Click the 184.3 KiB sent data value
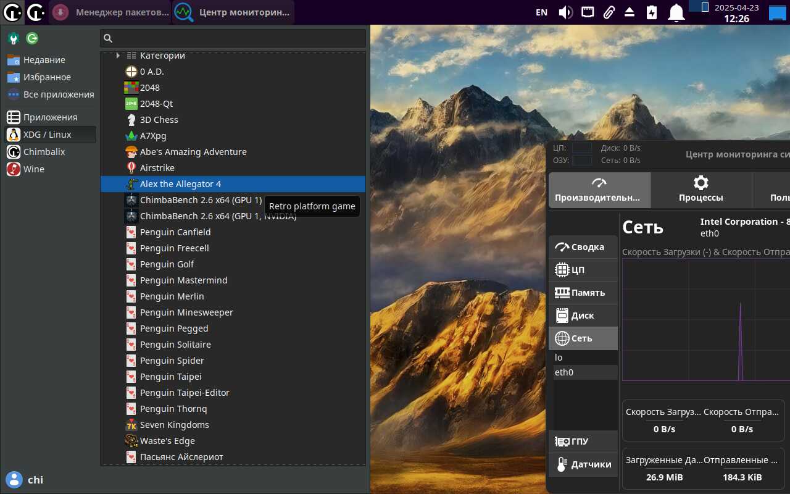The image size is (790, 494). [x=742, y=477]
